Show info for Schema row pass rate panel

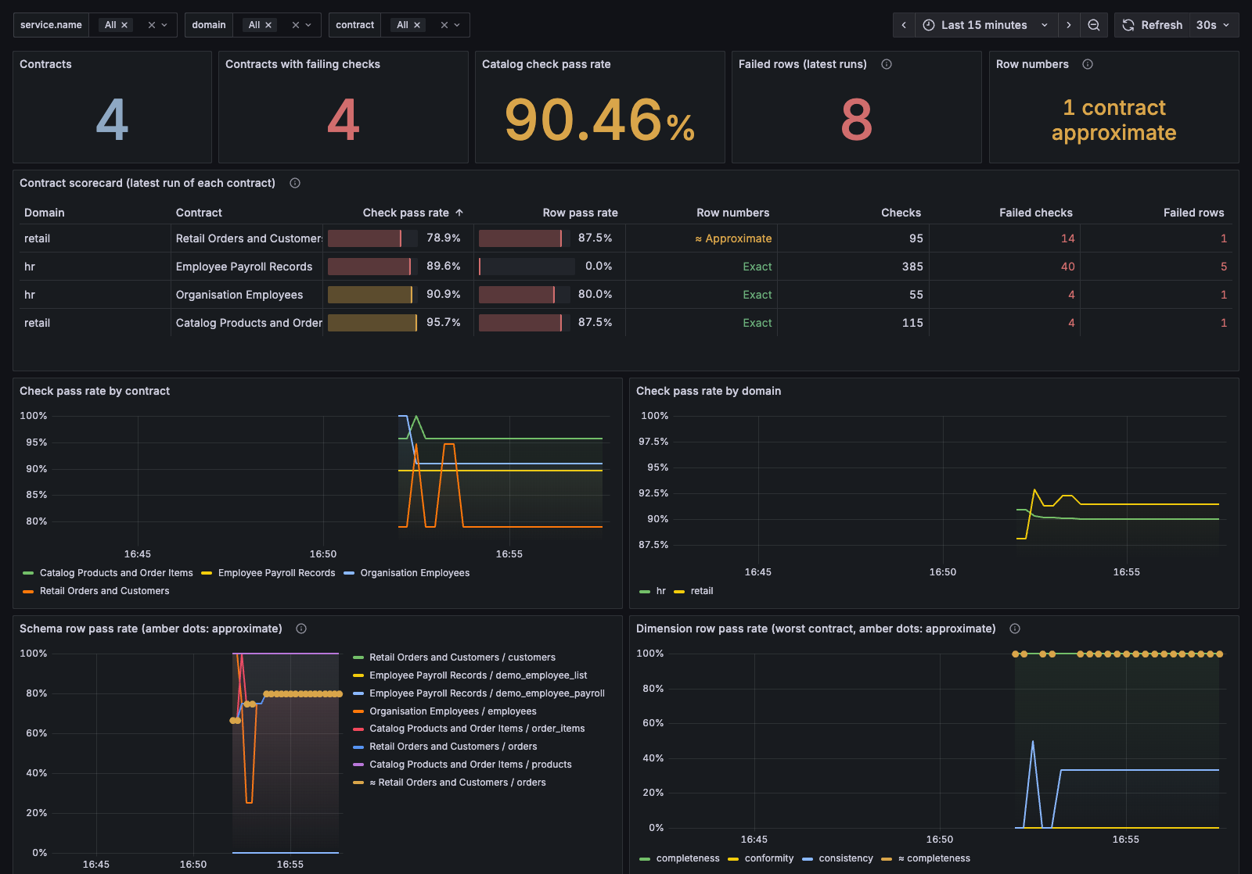pos(301,629)
